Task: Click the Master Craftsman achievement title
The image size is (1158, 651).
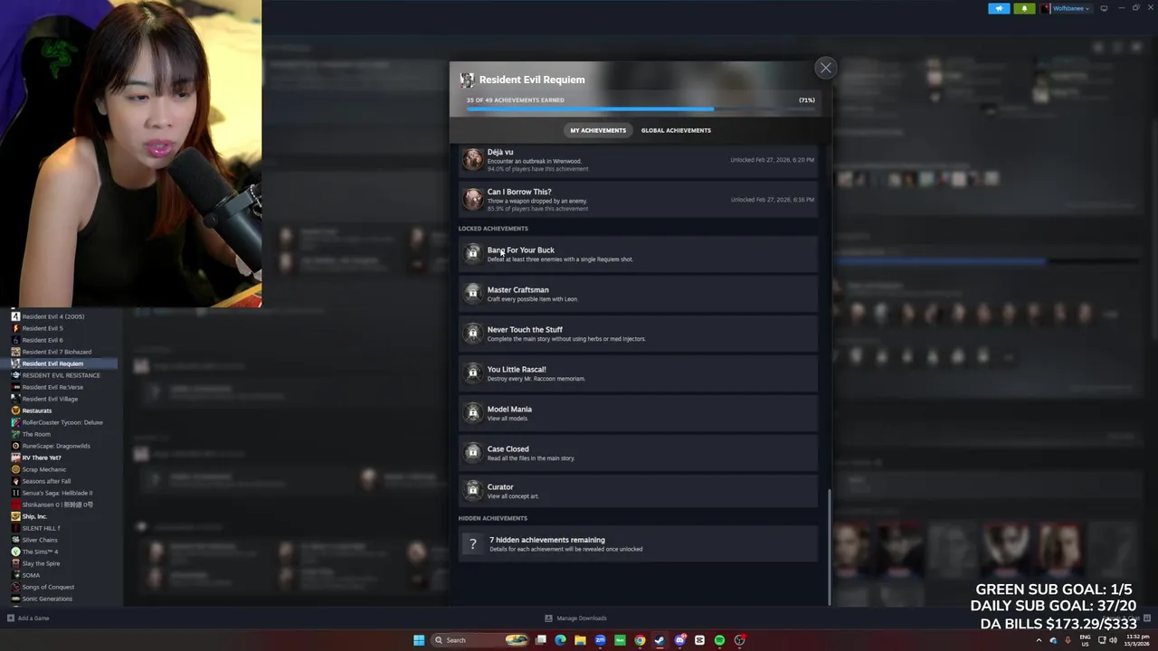Action: [x=518, y=290]
